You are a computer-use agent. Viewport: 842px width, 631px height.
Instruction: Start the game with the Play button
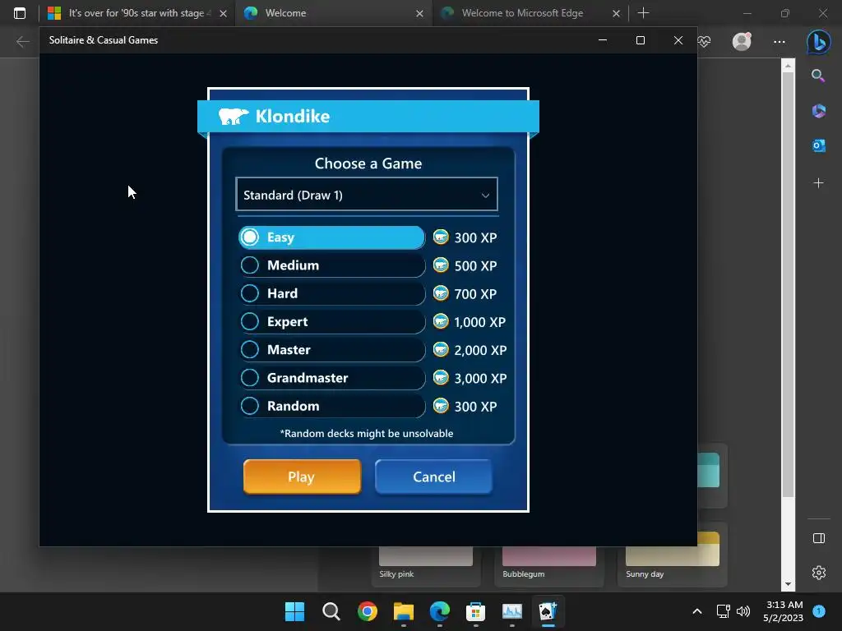[x=302, y=477]
